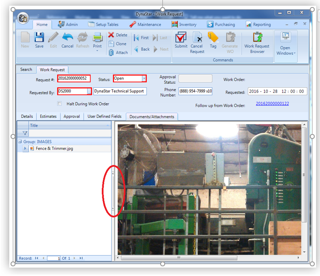Click the Delete icon
Image resolution: width=320 pixels, height=276 pixels.
pyautogui.click(x=112, y=35)
